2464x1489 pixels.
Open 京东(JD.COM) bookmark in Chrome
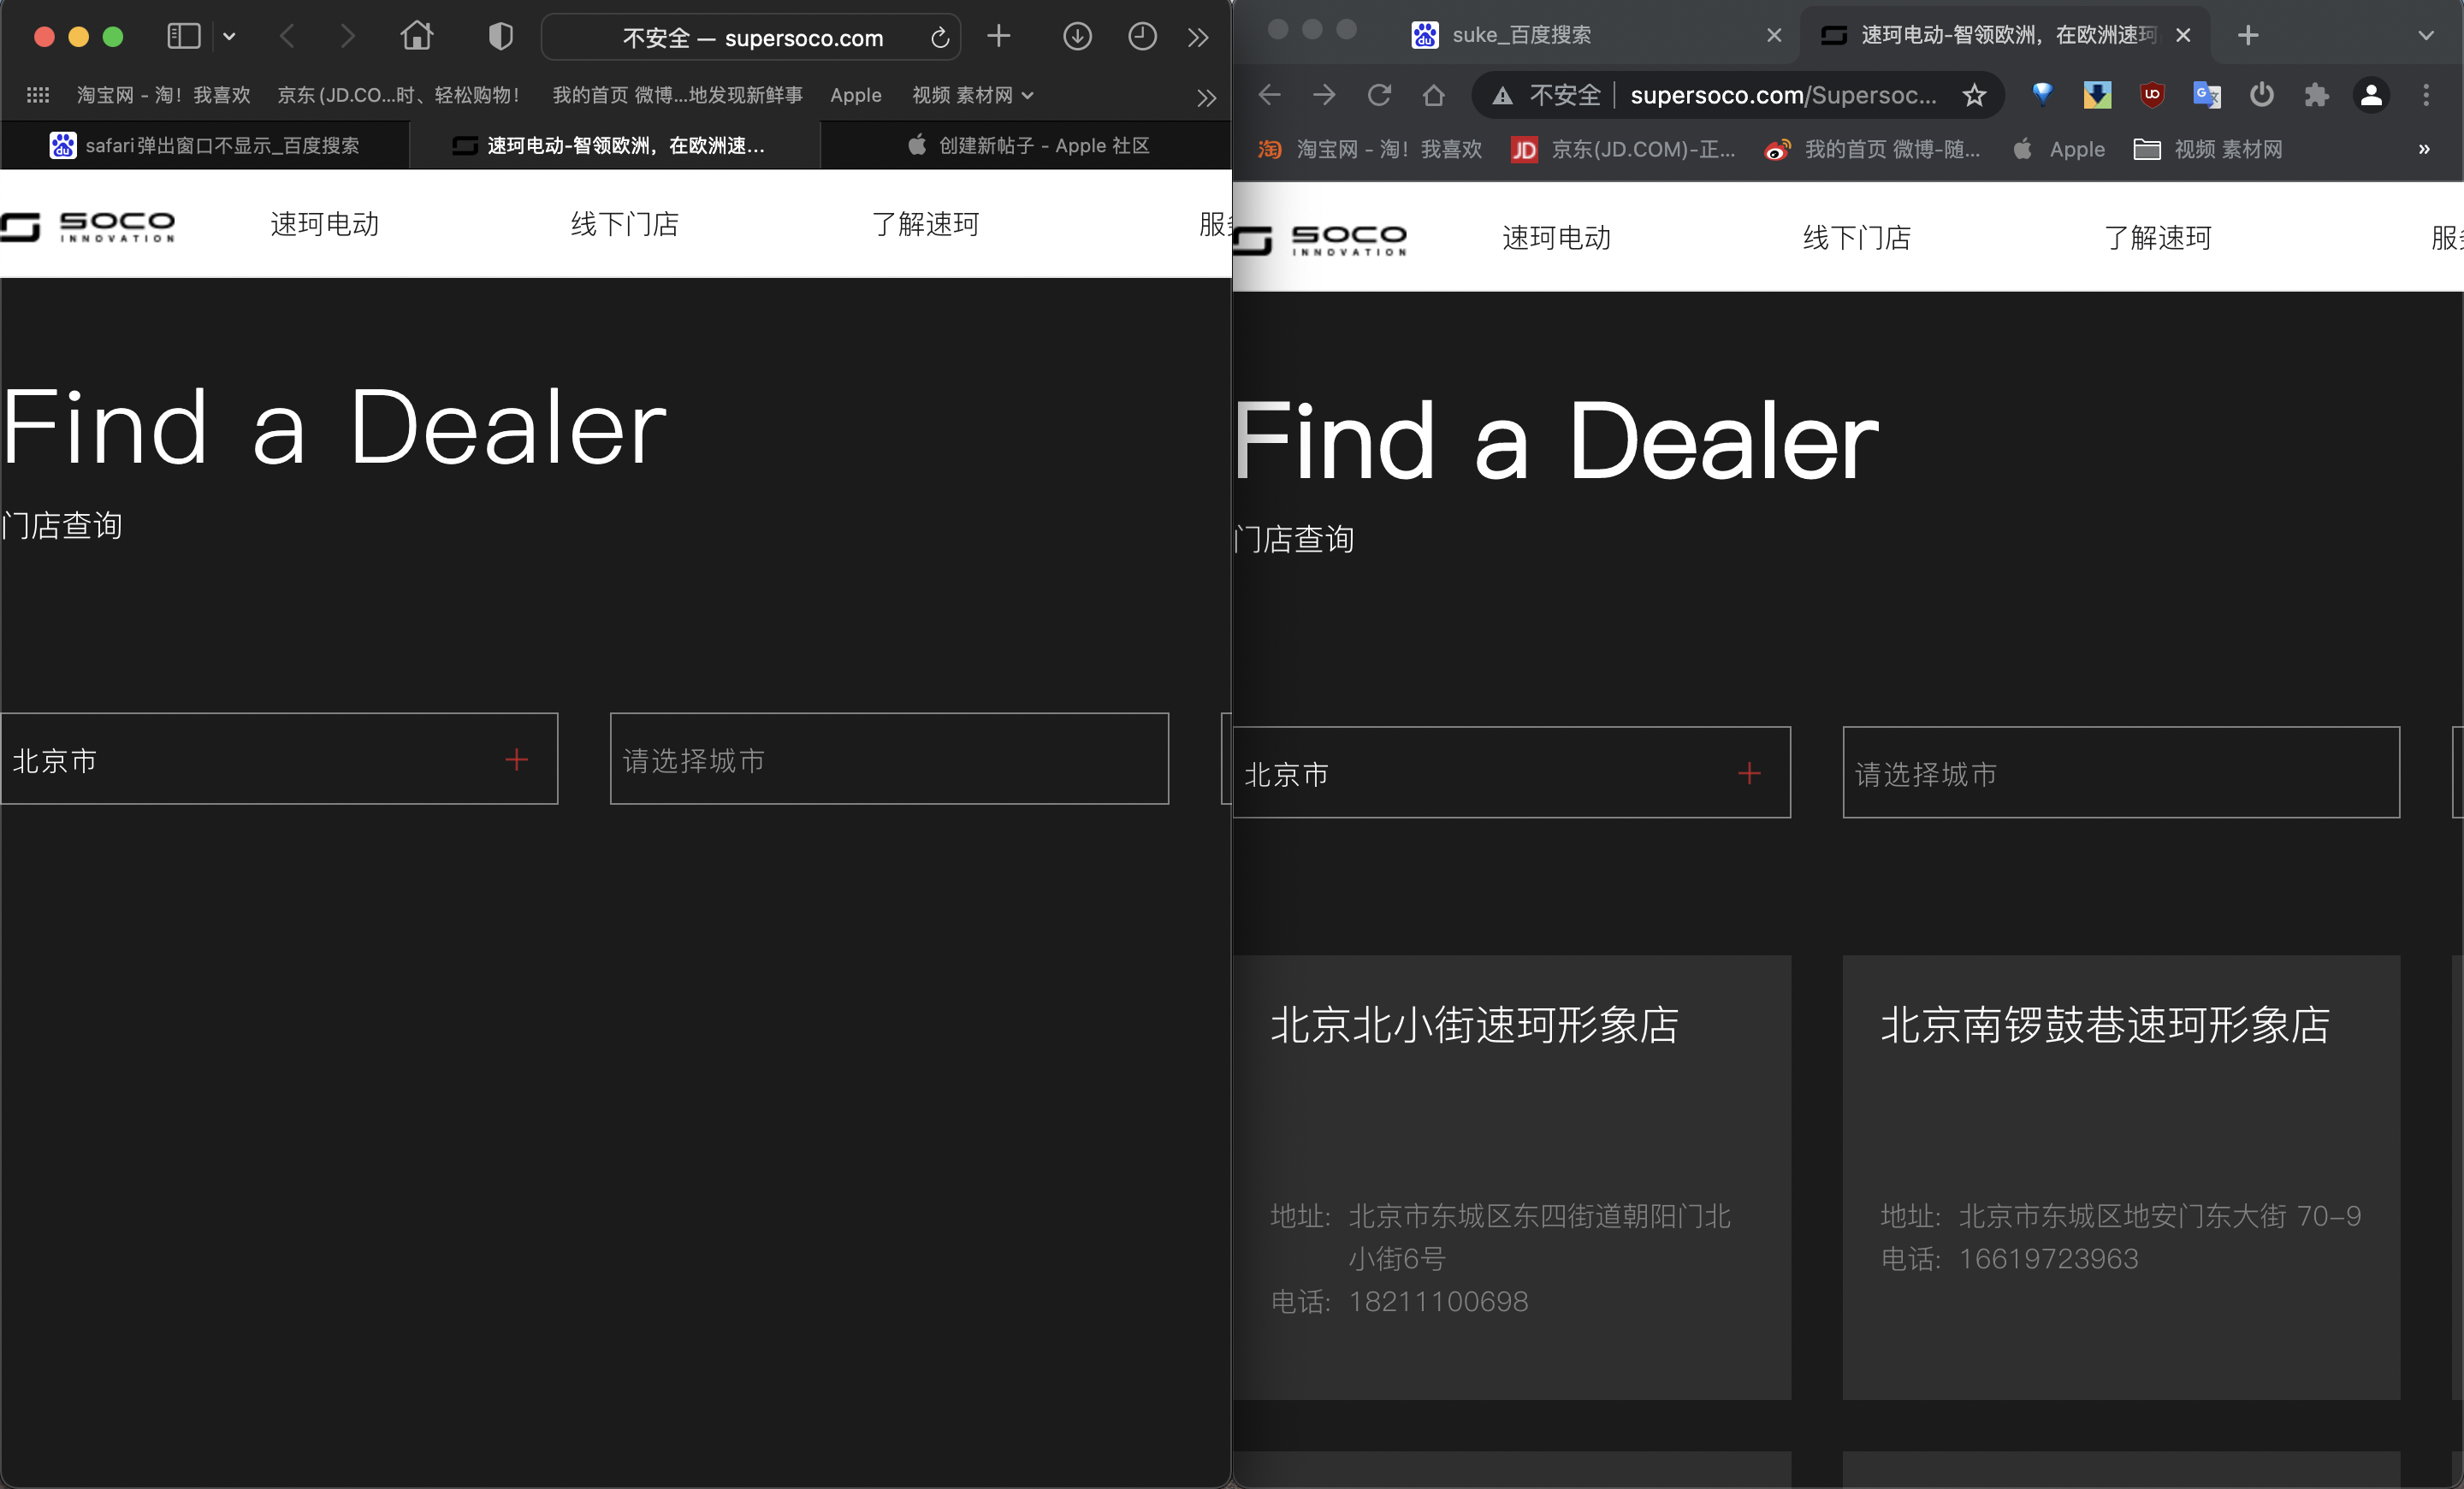pyautogui.click(x=1623, y=149)
